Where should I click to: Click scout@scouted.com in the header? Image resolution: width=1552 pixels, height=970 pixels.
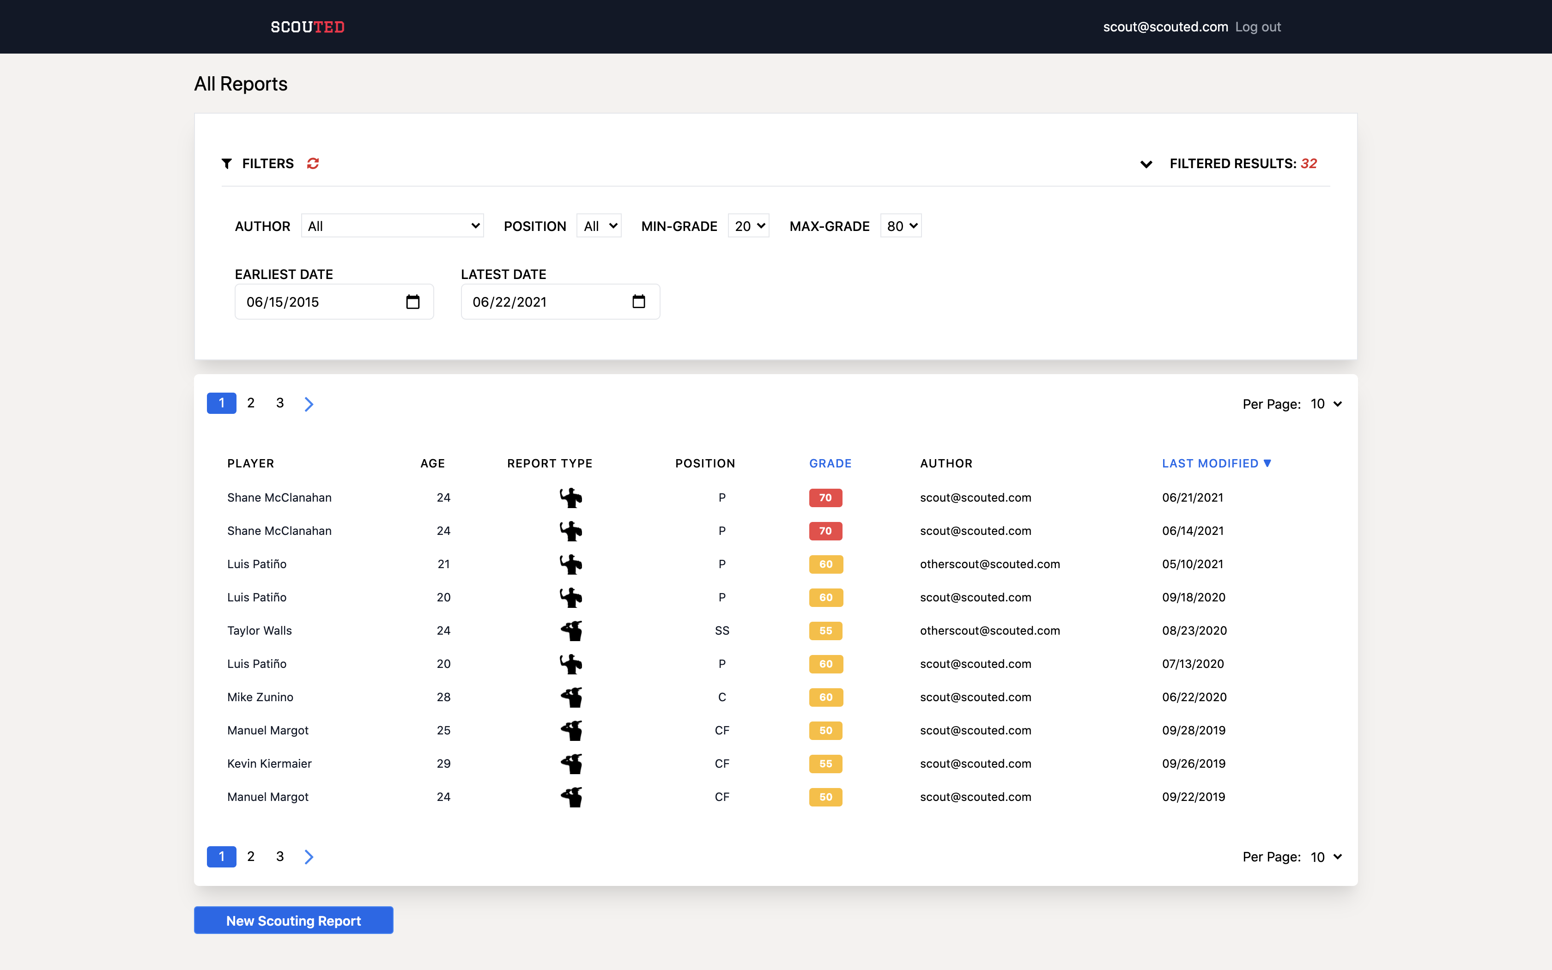[1165, 27]
